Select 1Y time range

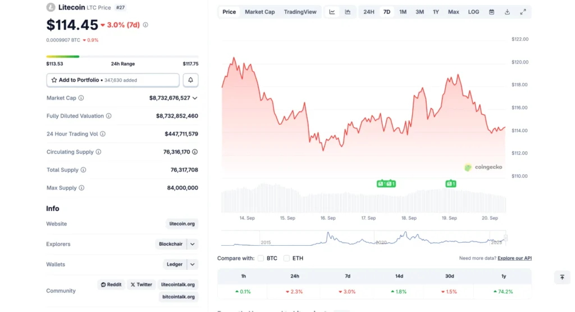pyautogui.click(x=436, y=12)
